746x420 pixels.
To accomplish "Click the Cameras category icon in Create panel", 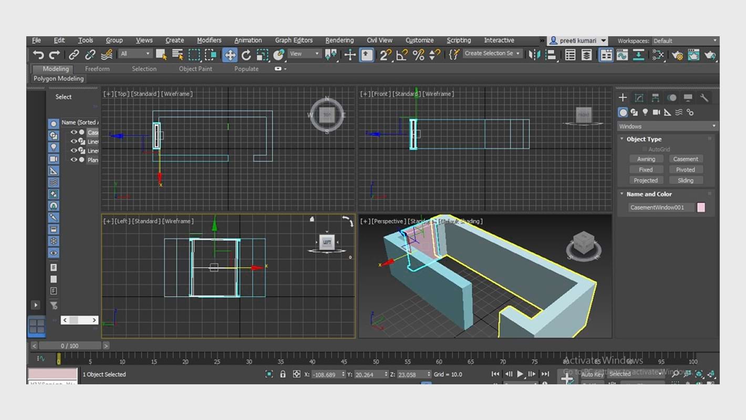I will pyautogui.click(x=656, y=112).
